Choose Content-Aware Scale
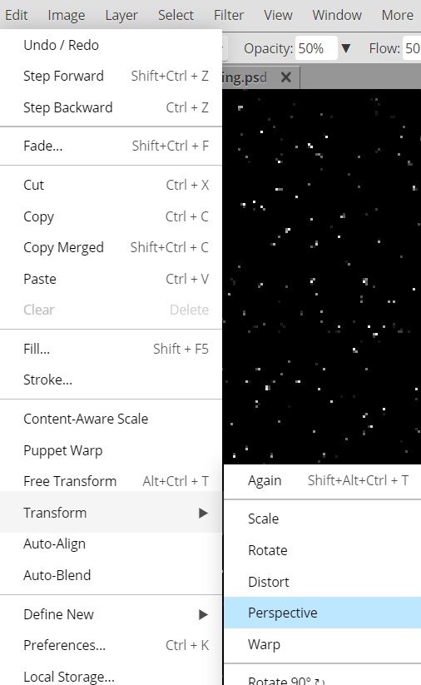 tap(111, 419)
